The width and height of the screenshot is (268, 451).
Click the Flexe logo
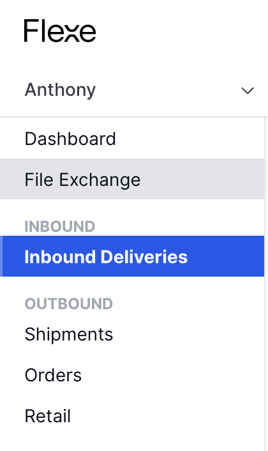point(60,31)
